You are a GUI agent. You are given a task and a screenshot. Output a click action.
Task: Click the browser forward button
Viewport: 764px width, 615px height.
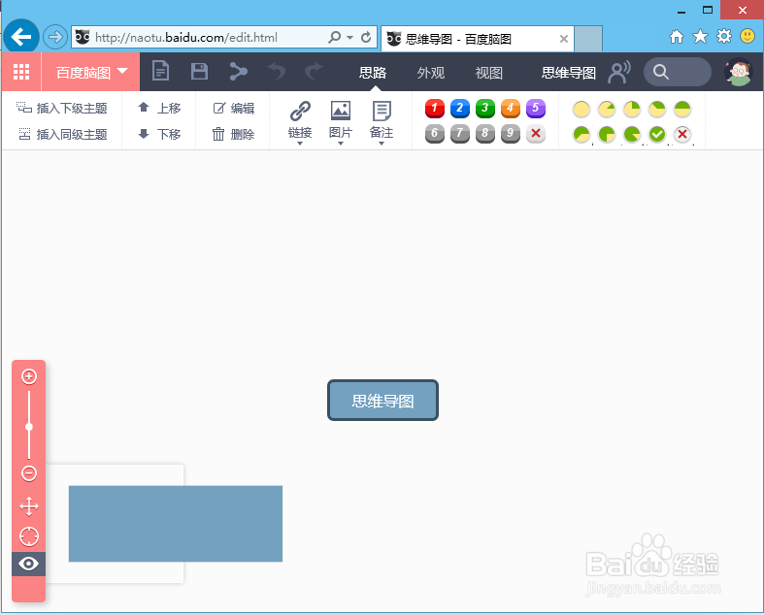55,37
